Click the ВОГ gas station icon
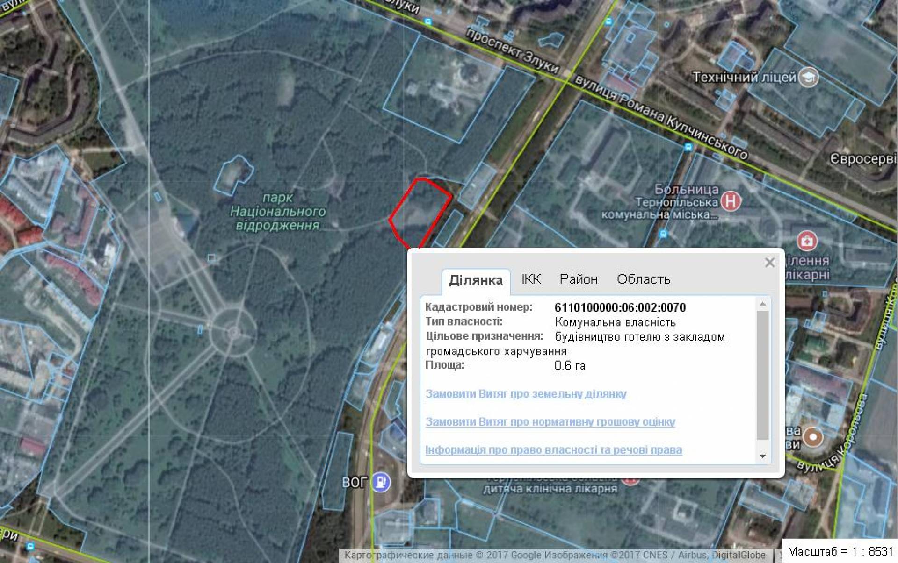This screenshot has width=898, height=563. (381, 482)
